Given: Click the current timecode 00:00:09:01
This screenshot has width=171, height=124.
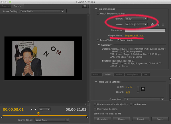Looking at the screenshot, I should 13,109.
